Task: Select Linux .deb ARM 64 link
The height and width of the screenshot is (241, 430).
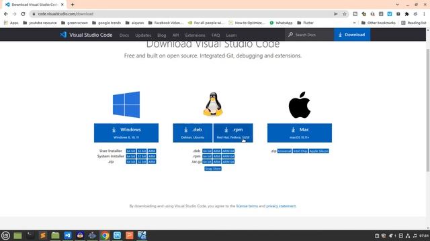Action: pos(228,151)
